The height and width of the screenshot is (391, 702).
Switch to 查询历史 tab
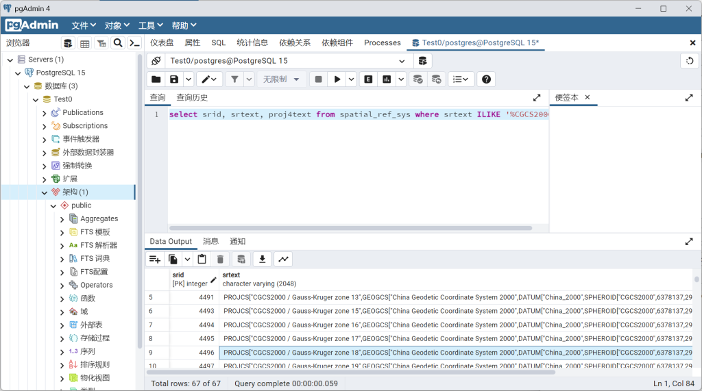(192, 97)
